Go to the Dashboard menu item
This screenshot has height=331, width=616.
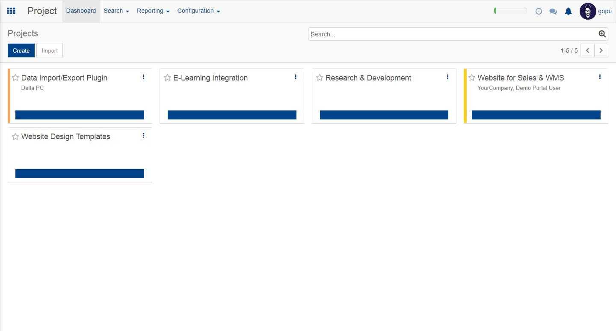[81, 11]
